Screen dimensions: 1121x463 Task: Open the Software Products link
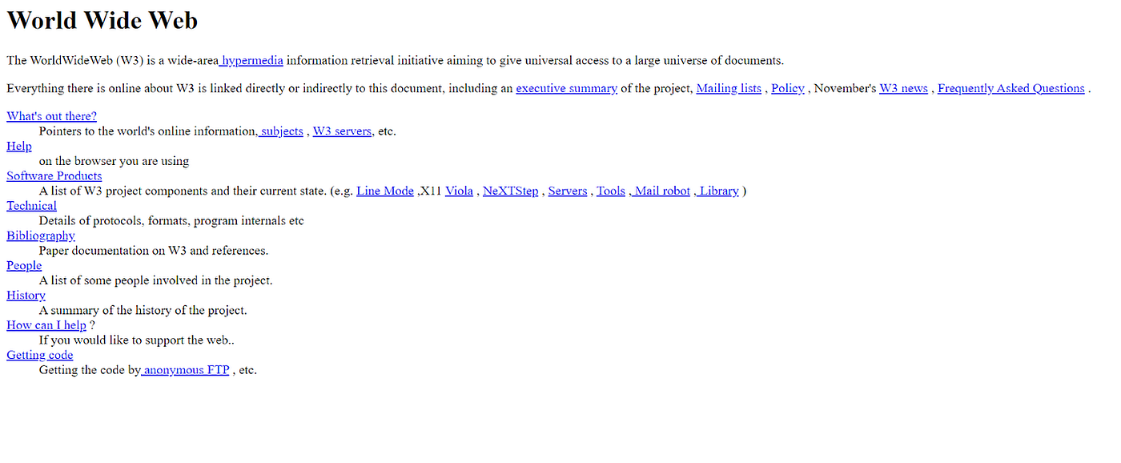point(54,175)
